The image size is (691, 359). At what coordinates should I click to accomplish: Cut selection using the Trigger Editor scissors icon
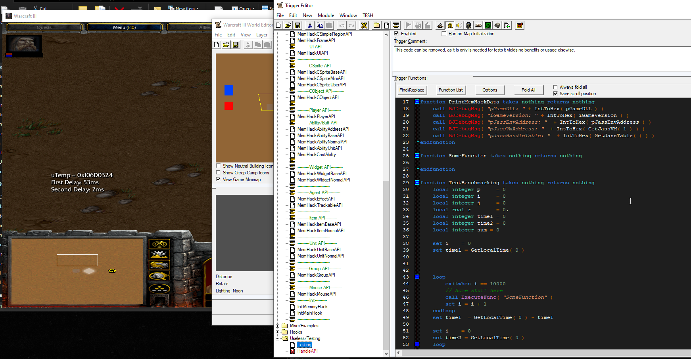coord(310,25)
